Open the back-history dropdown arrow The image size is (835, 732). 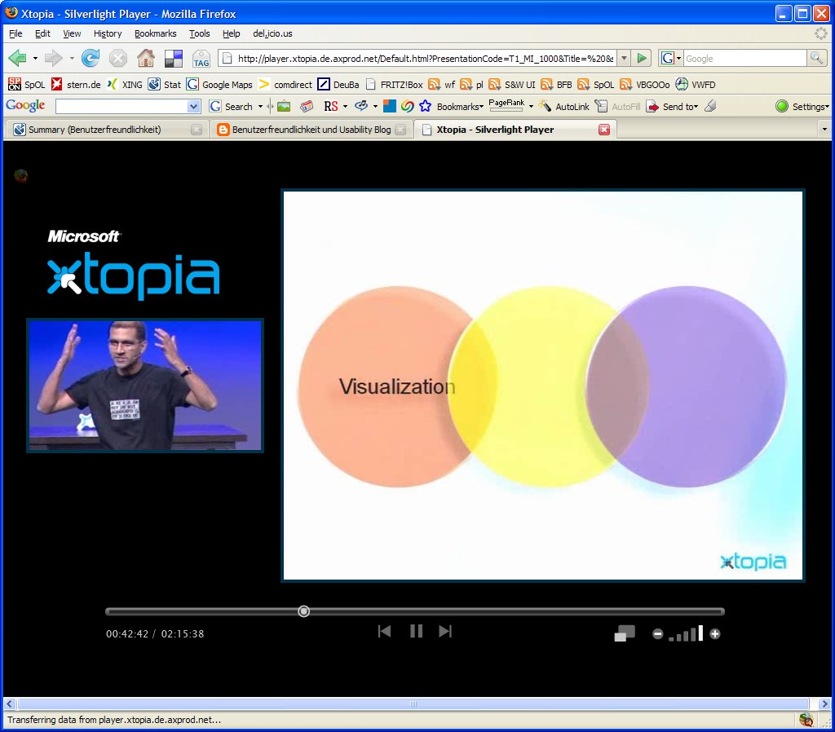click(x=35, y=58)
